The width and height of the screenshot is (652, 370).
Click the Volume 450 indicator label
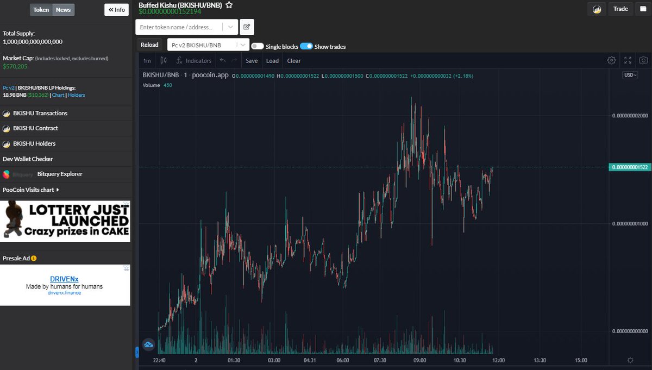(x=157, y=85)
